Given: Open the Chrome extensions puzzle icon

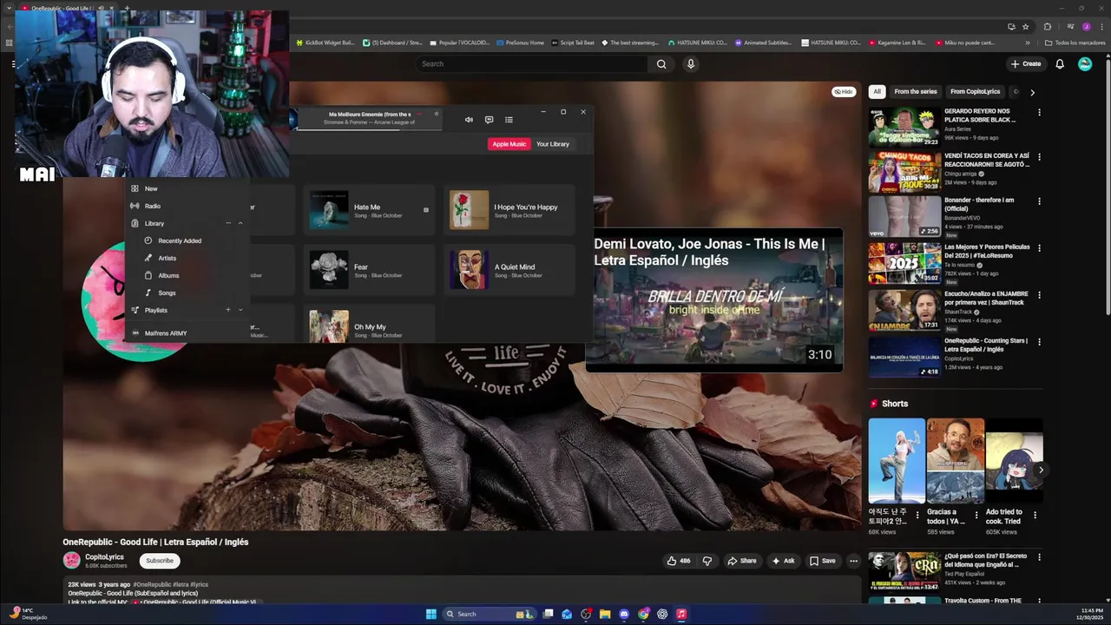Looking at the screenshot, I should pos(1047,27).
